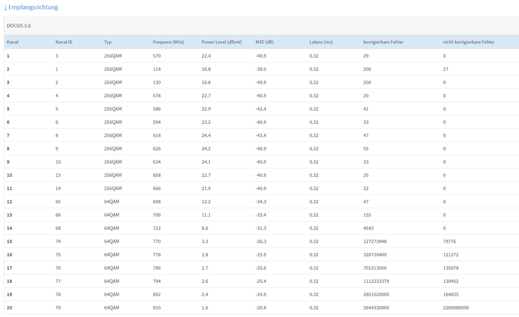Select frequency value 698
This screenshot has height=317, width=519.
[156, 202]
